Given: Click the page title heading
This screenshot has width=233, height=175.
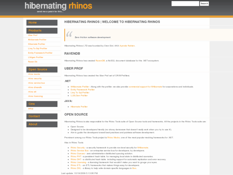Looking at the screenshot, I should point(112,22).
